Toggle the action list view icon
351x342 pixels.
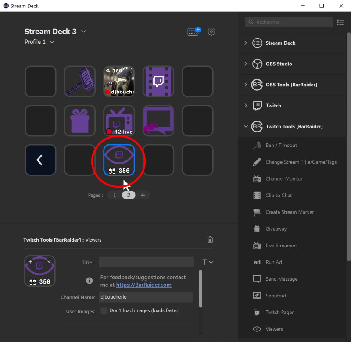pos(340,22)
